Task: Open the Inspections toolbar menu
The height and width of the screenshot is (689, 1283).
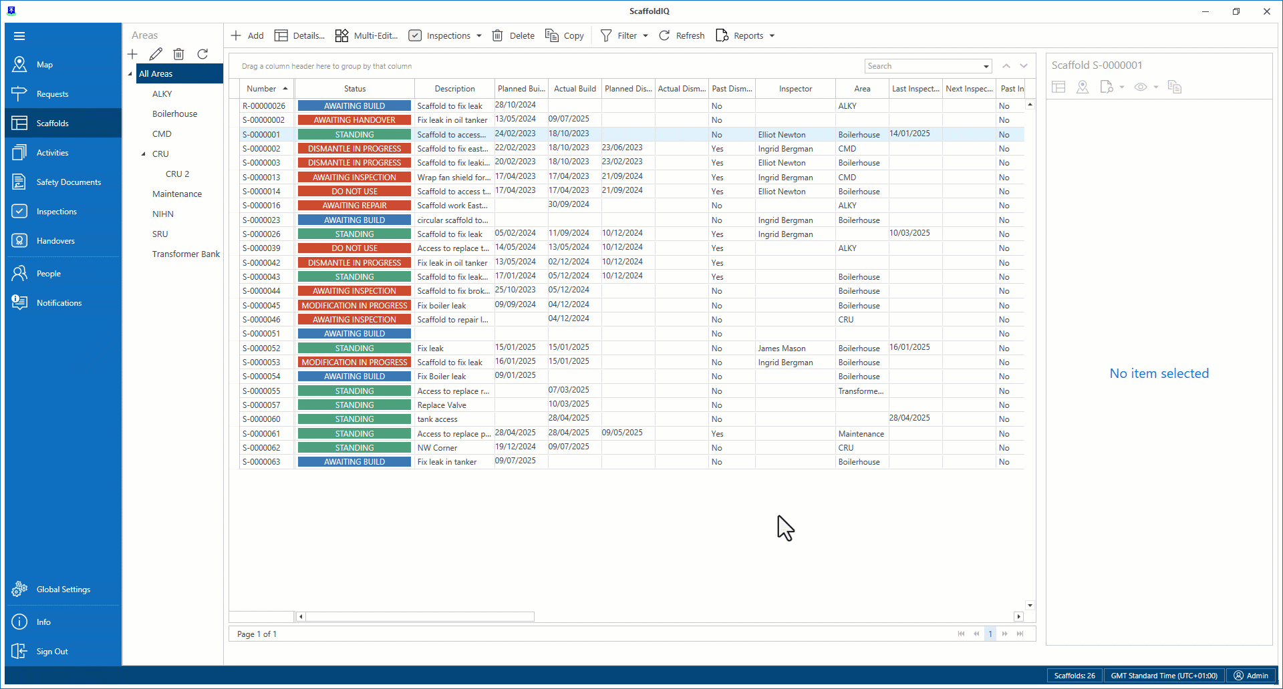Action: coord(448,36)
